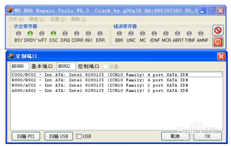Click the 取消 cancel button
231x146 pixels.
pos(175,136)
